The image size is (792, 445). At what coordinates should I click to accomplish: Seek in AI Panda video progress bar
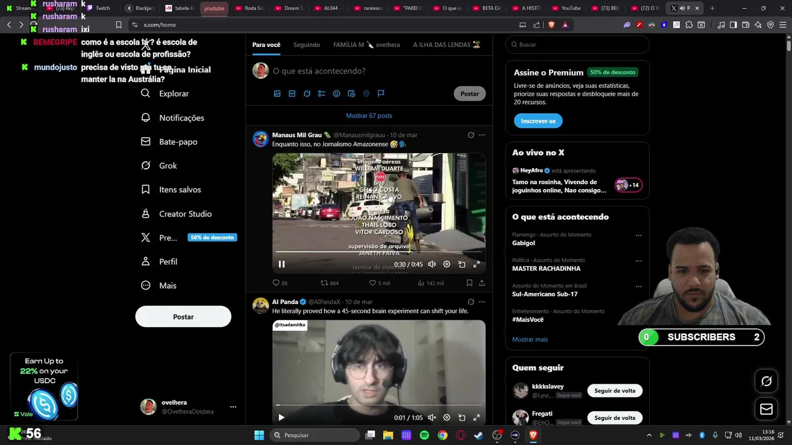(379, 405)
